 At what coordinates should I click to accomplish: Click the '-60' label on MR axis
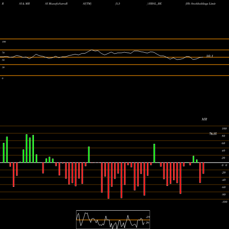tap(224, 187)
